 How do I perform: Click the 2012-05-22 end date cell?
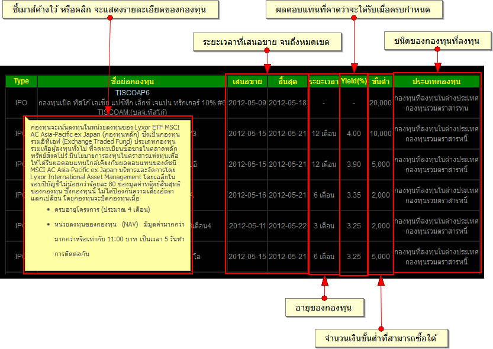[288, 226]
